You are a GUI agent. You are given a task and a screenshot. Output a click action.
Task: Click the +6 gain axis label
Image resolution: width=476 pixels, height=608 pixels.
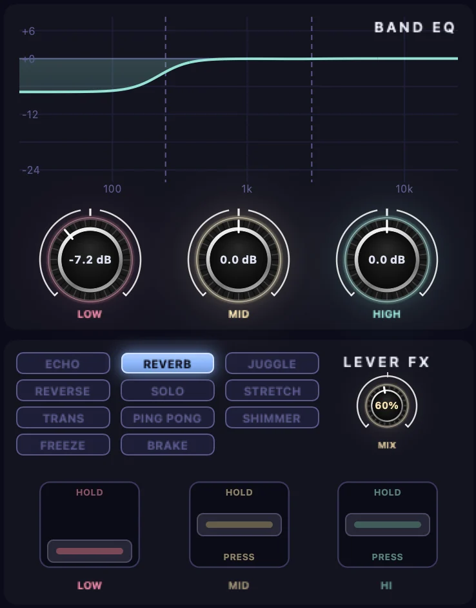click(x=28, y=32)
